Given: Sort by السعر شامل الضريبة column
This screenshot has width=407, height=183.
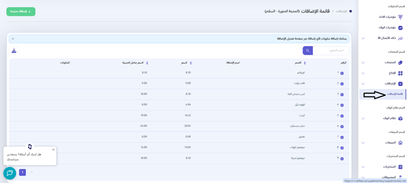Looking at the screenshot, I should [147, 63].
